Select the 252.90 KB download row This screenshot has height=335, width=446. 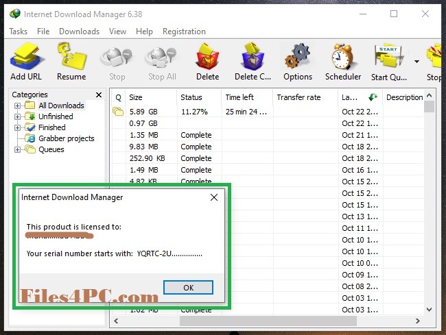tap(268, 158)
